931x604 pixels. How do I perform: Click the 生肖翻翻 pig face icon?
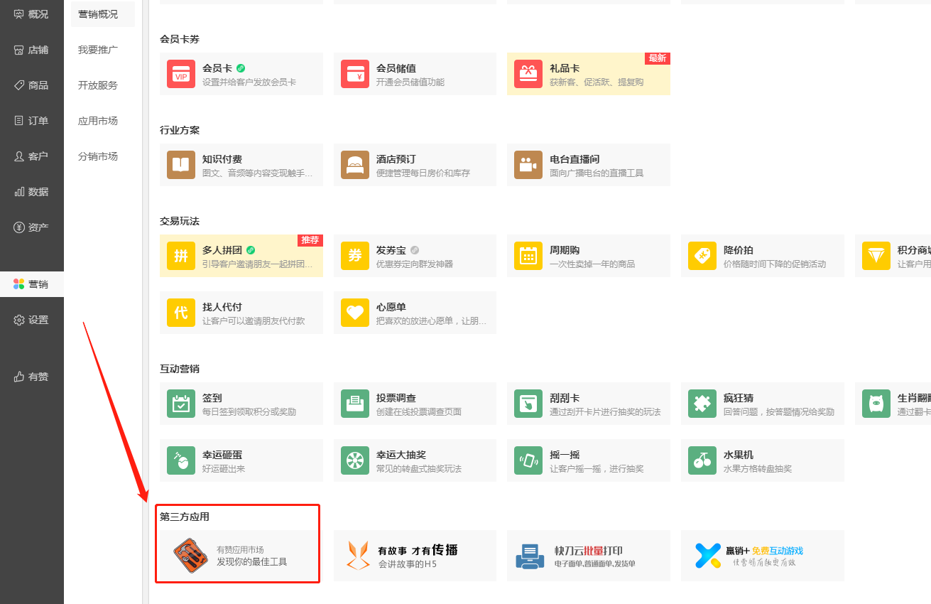[876, 404]
